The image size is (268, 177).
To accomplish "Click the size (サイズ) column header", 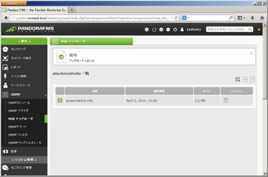I will point(206,91).
